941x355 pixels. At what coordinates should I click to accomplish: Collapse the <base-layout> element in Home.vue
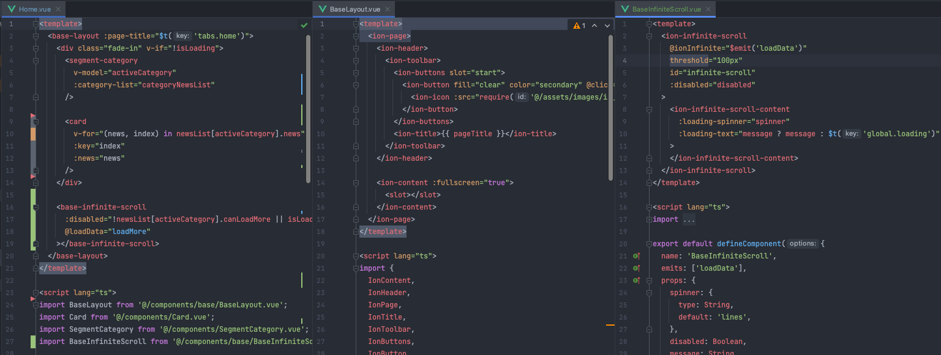36,36
